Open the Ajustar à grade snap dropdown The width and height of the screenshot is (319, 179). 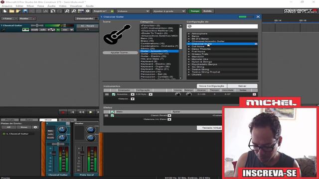pyautogui.click(x=169, y=11)
